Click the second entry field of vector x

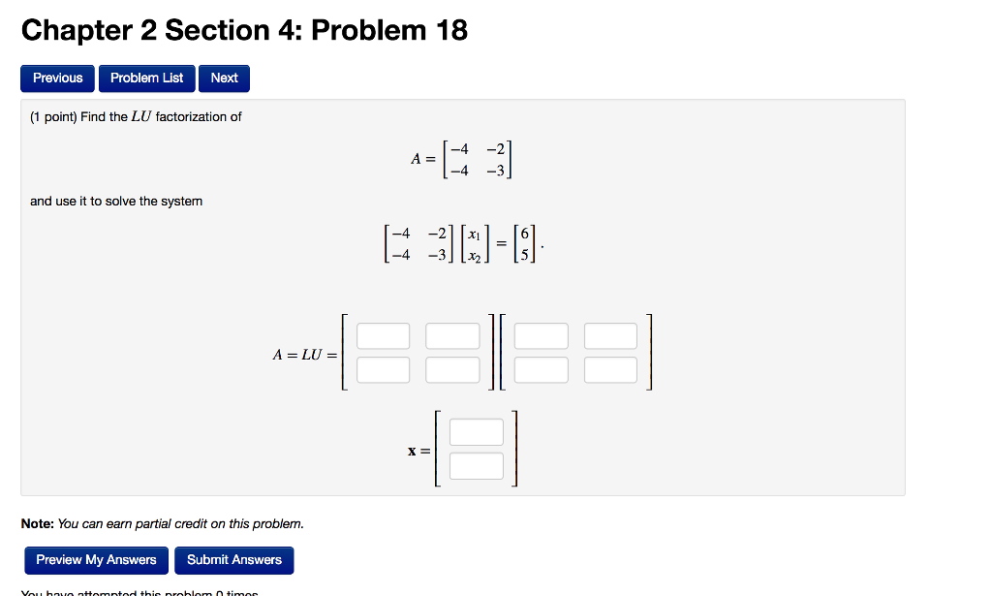[476, 465]
